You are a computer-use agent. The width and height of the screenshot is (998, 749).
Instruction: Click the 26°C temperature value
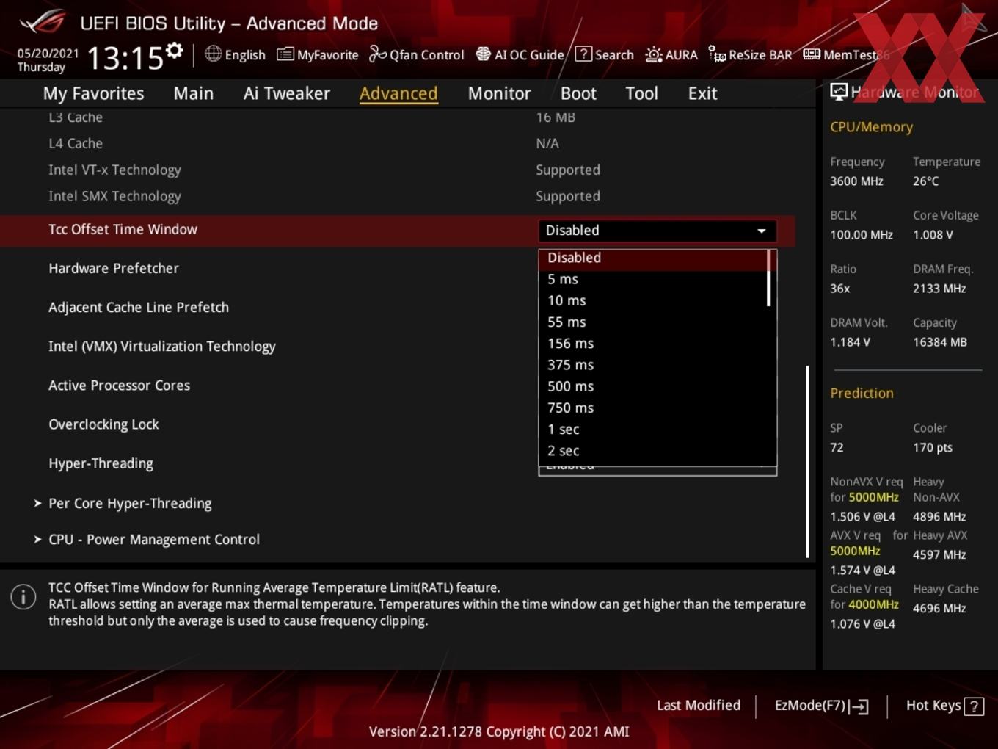click(925, 181)
